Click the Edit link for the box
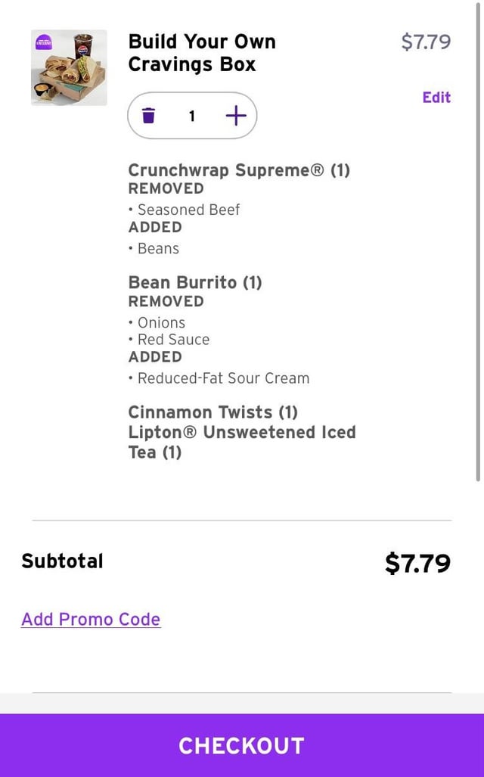 (436, 97)
